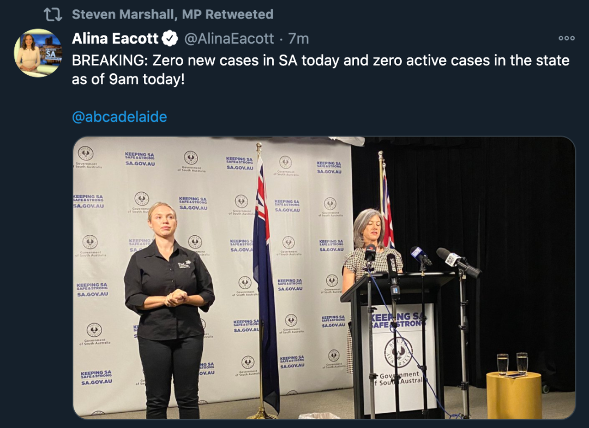
Task: Open the @AlinaEacott handle
Action: (x=229, y=38)
